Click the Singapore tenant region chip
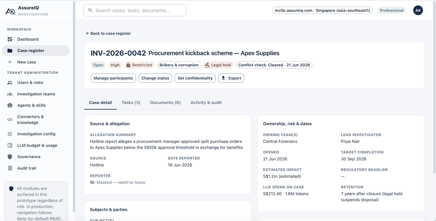This screenshot has width=436, height=221. (322, 10)
